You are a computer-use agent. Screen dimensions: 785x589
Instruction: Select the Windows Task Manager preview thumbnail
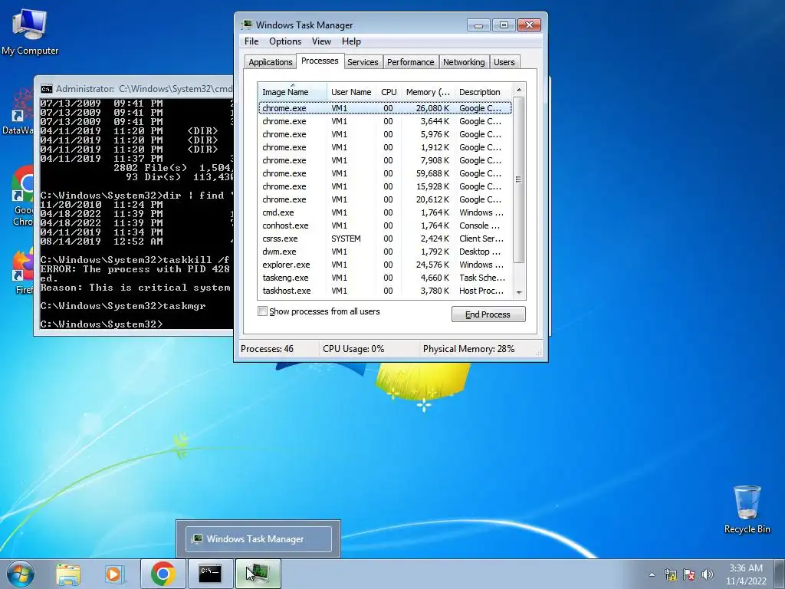(x=258, y=539)
